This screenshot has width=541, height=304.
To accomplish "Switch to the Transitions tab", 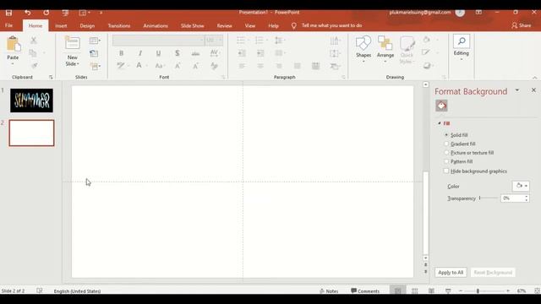I will [x=119, y=26].
